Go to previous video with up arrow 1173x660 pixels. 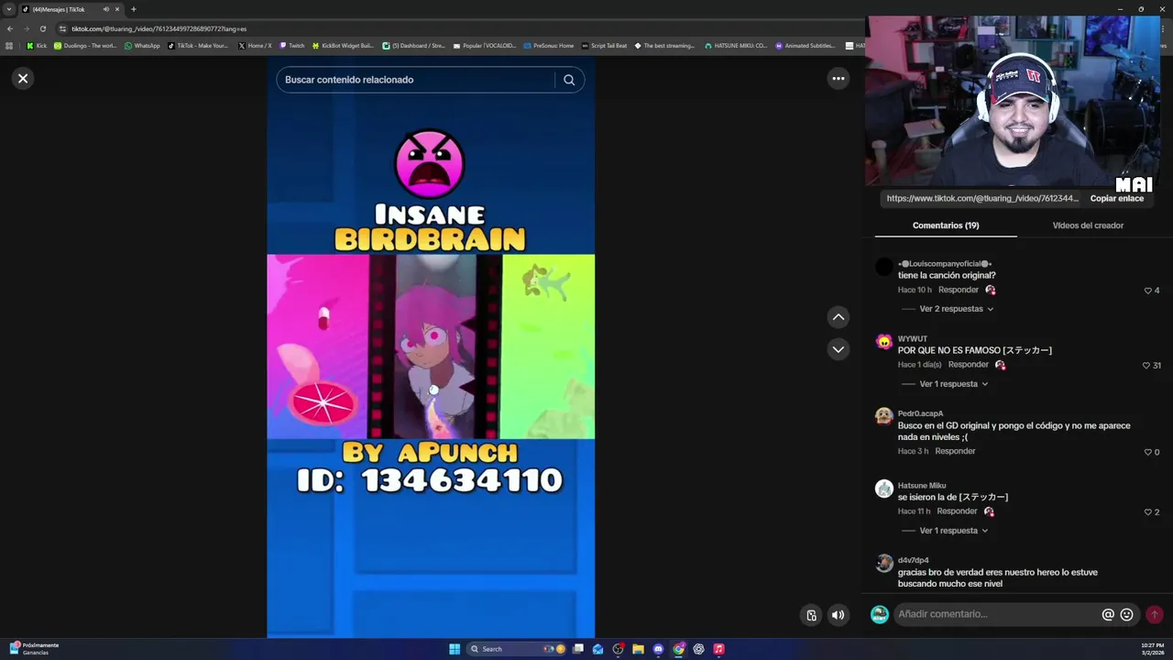pos(838,317)
